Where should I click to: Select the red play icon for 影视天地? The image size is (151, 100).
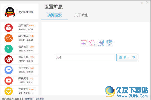9,81
